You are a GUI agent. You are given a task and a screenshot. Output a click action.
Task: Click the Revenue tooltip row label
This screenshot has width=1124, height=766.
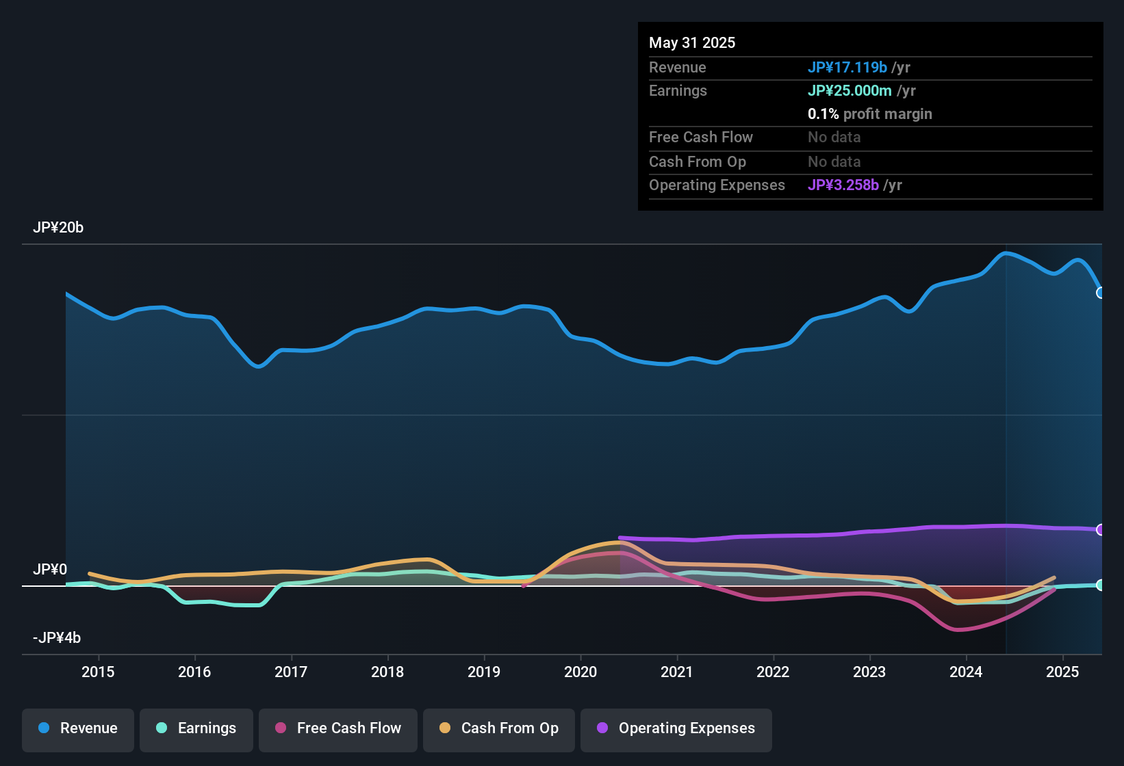pyautogui.click(x=678, y=67)
